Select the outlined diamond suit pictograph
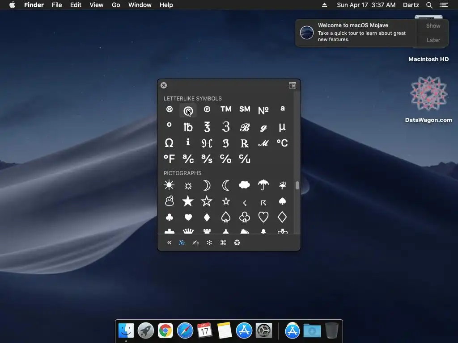Image resolution: width=458 pixels, height=343 pixels. (x=282, y=218)
